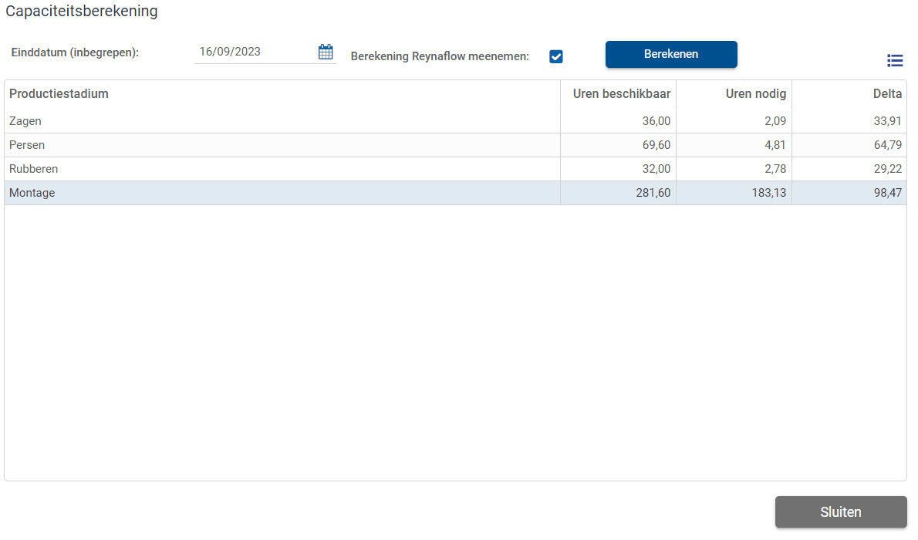
Task: Click the Einddatum (inbegrepen) label
Action: click(75, 52)
